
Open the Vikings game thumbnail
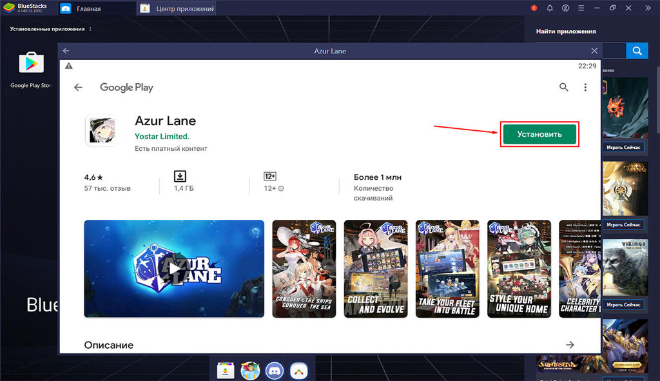625,268
